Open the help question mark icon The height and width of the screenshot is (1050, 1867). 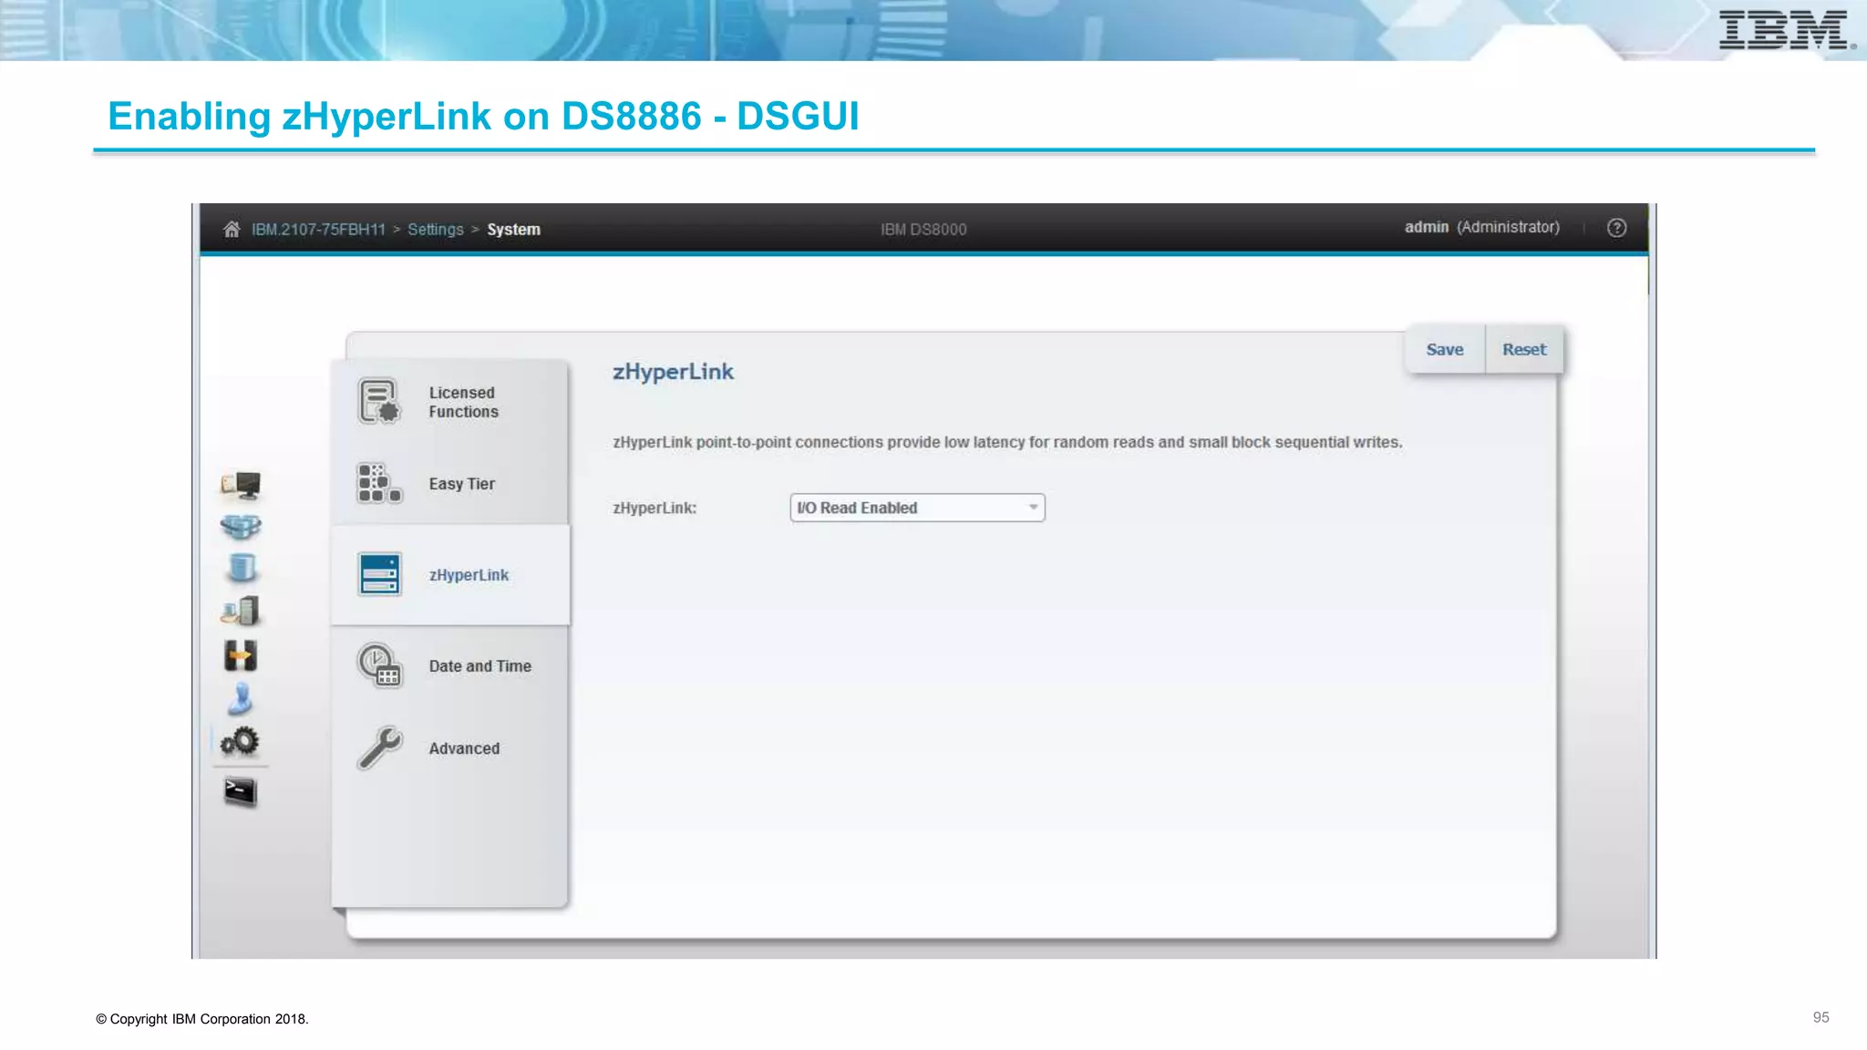(x=1616, y=228)
